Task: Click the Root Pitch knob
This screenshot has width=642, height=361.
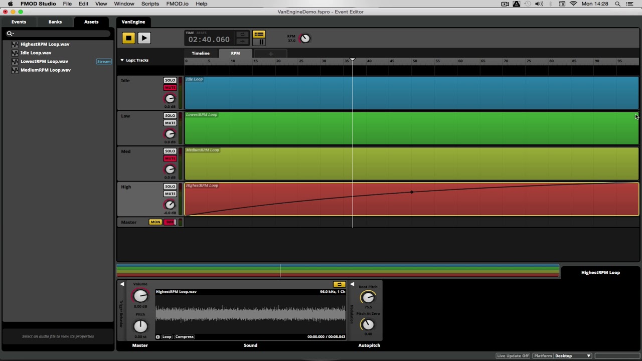Action: coord(368,297)
